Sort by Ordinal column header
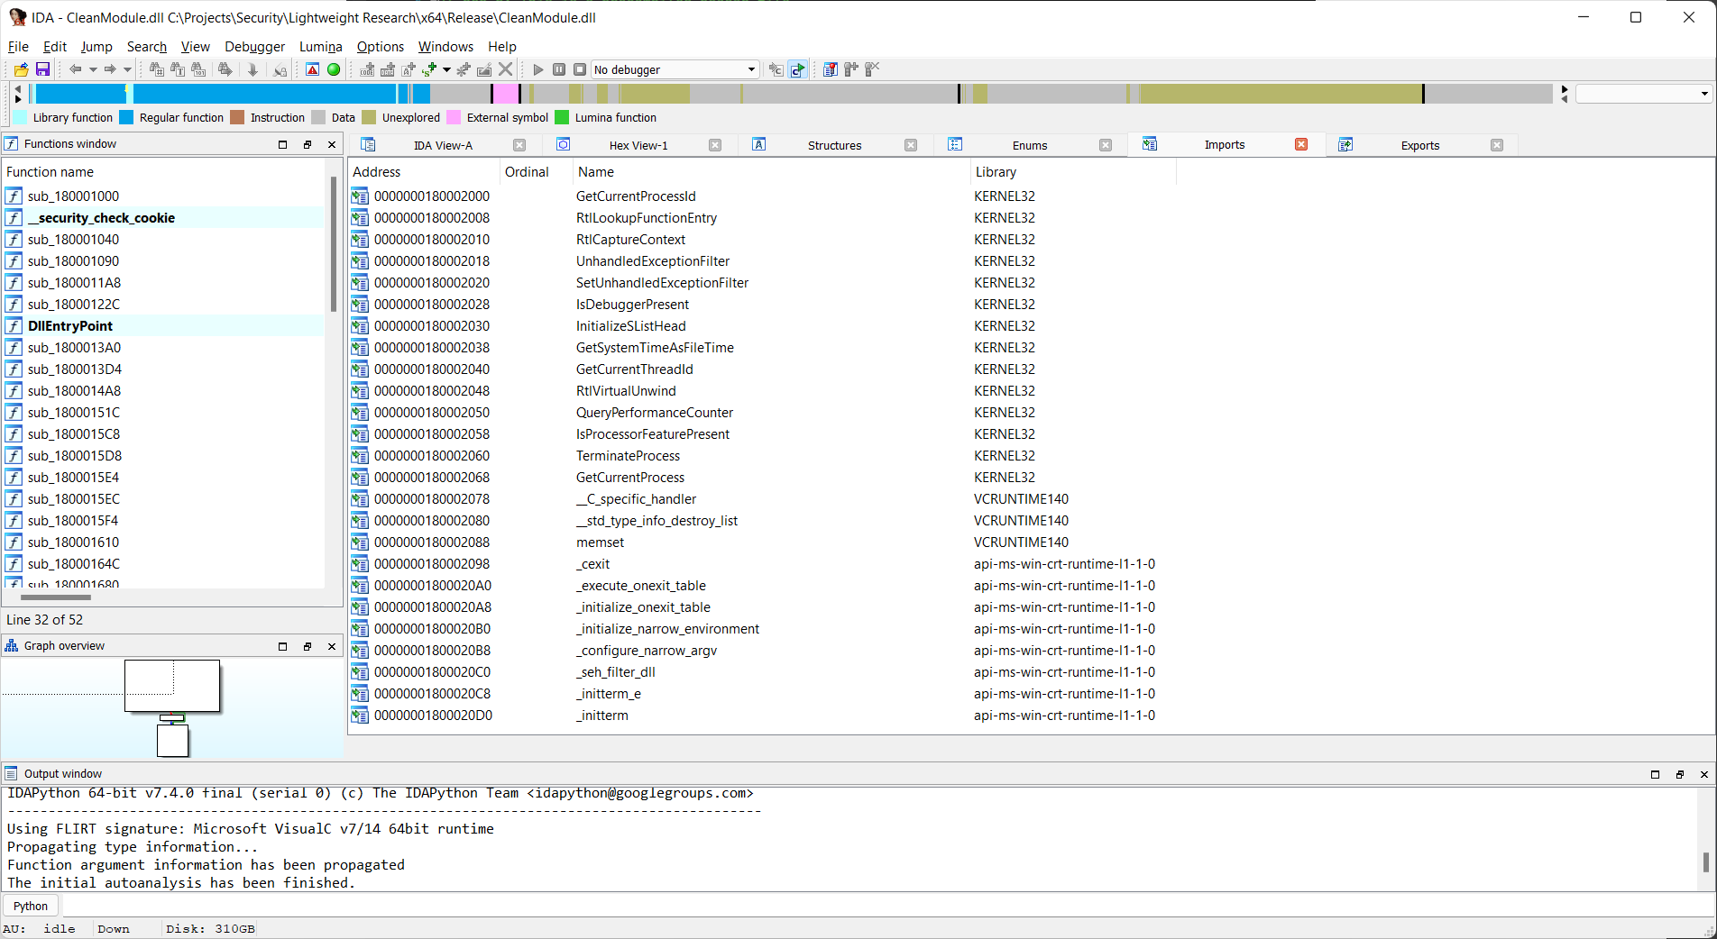The width and height of the screenshot is (1717, 939). (537, 172)
